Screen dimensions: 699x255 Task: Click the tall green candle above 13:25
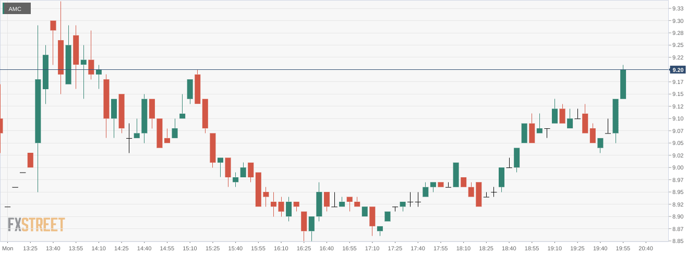pos(38,111)
